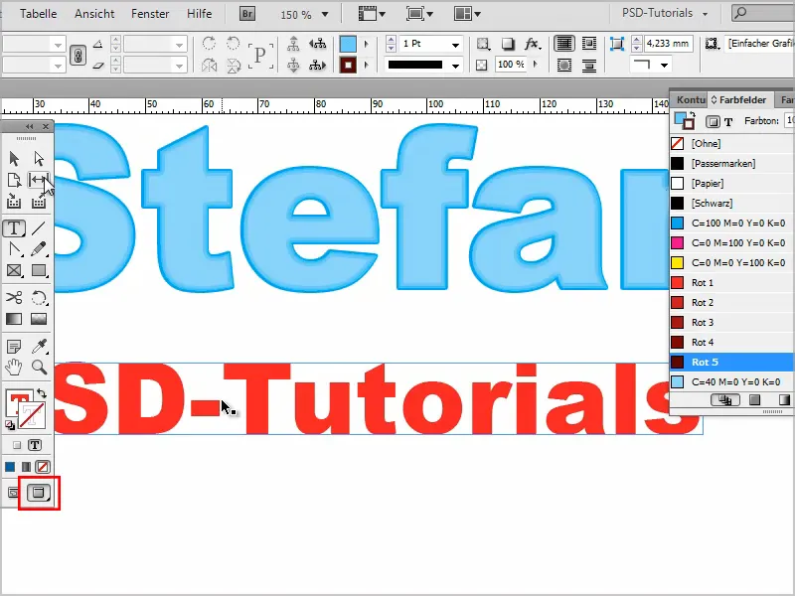Toggle formatting affects text in Farbfelder panel
Screen dimensions: 795x596
coord(728,121)
